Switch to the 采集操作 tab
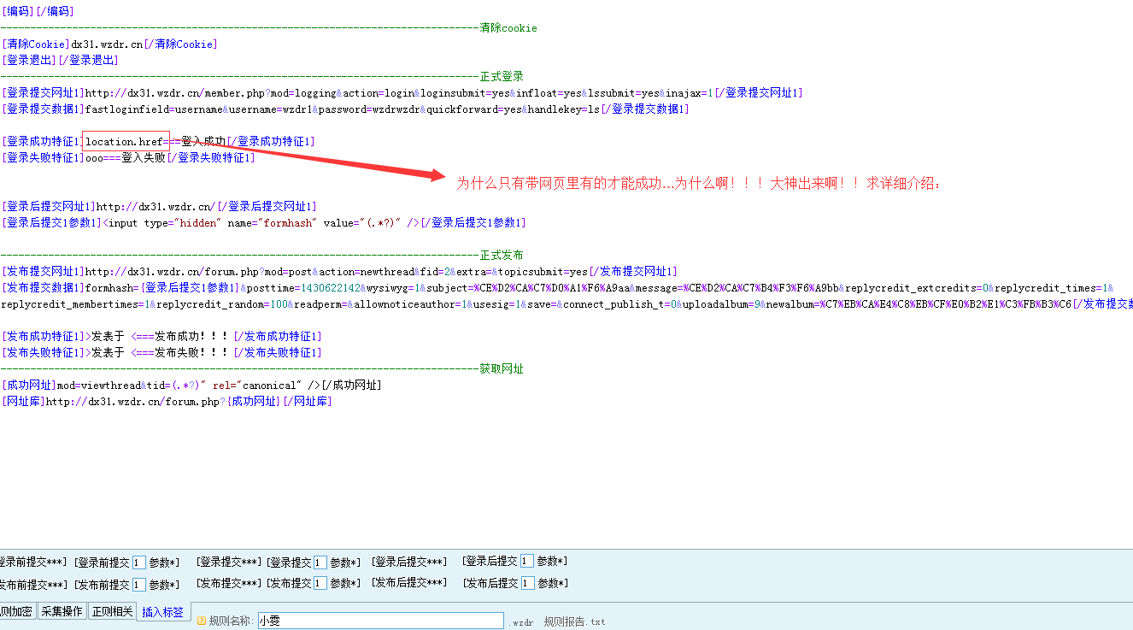Screen dimensions: 1133x630 tap(62, 611)
